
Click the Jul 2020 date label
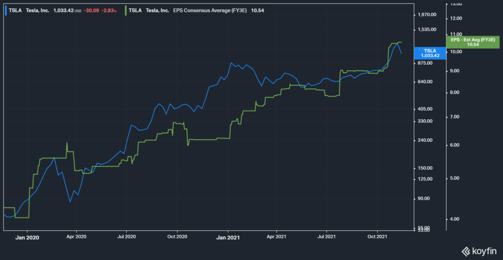click(x=126, y=237)
